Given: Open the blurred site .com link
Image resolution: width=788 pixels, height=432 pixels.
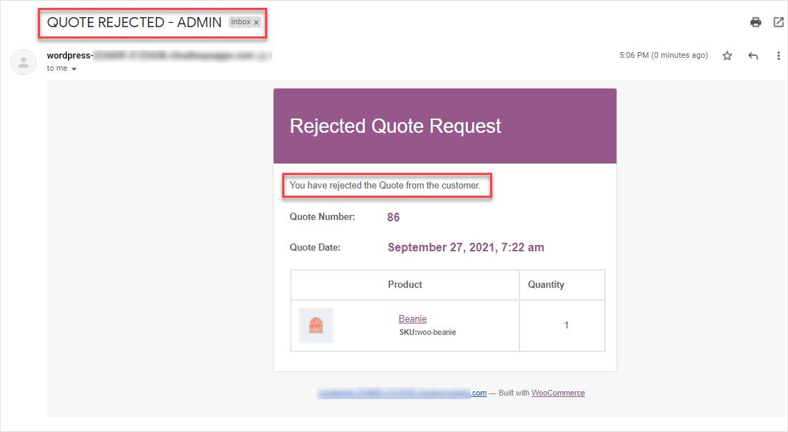Looking at the screenshot, I should [402, 393].
